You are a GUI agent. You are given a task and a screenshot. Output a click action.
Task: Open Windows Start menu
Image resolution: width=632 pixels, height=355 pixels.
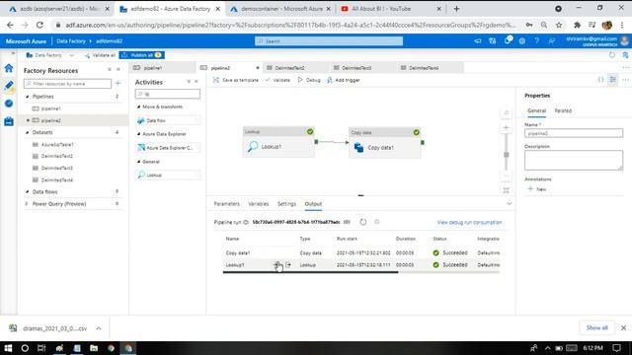(8, 348)
